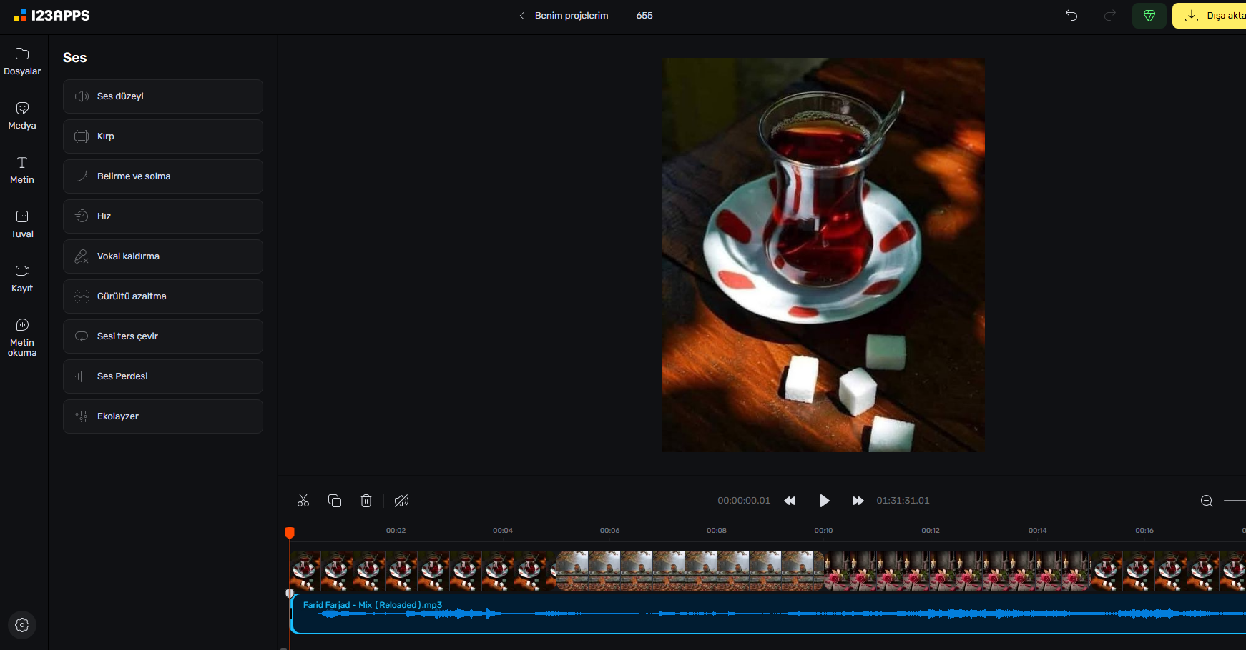The width and height of the screenshot is (1246, 650).
Task: Delete the clip with the trash icon
Action: [366, 501]
